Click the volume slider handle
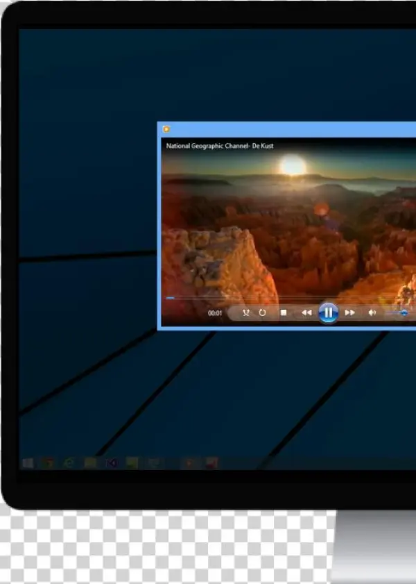Screen dimensions: 416x584 [404, 313]
